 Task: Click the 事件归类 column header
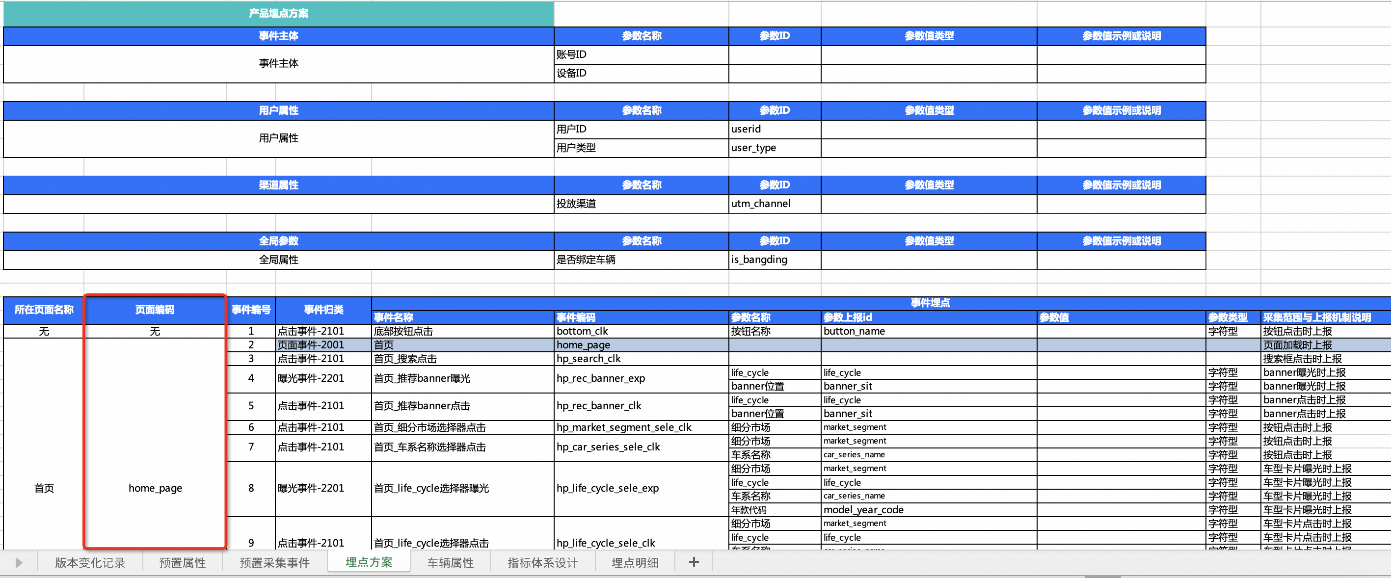point(323,310)
